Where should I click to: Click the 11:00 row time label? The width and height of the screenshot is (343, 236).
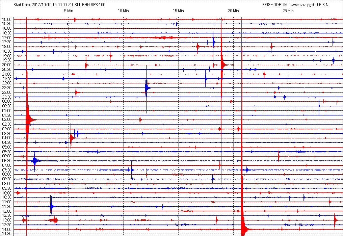(x=7, y=202)
